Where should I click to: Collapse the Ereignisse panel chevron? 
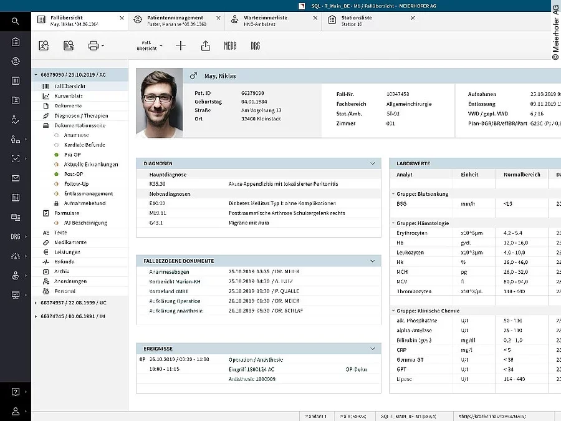pos(373,349)
